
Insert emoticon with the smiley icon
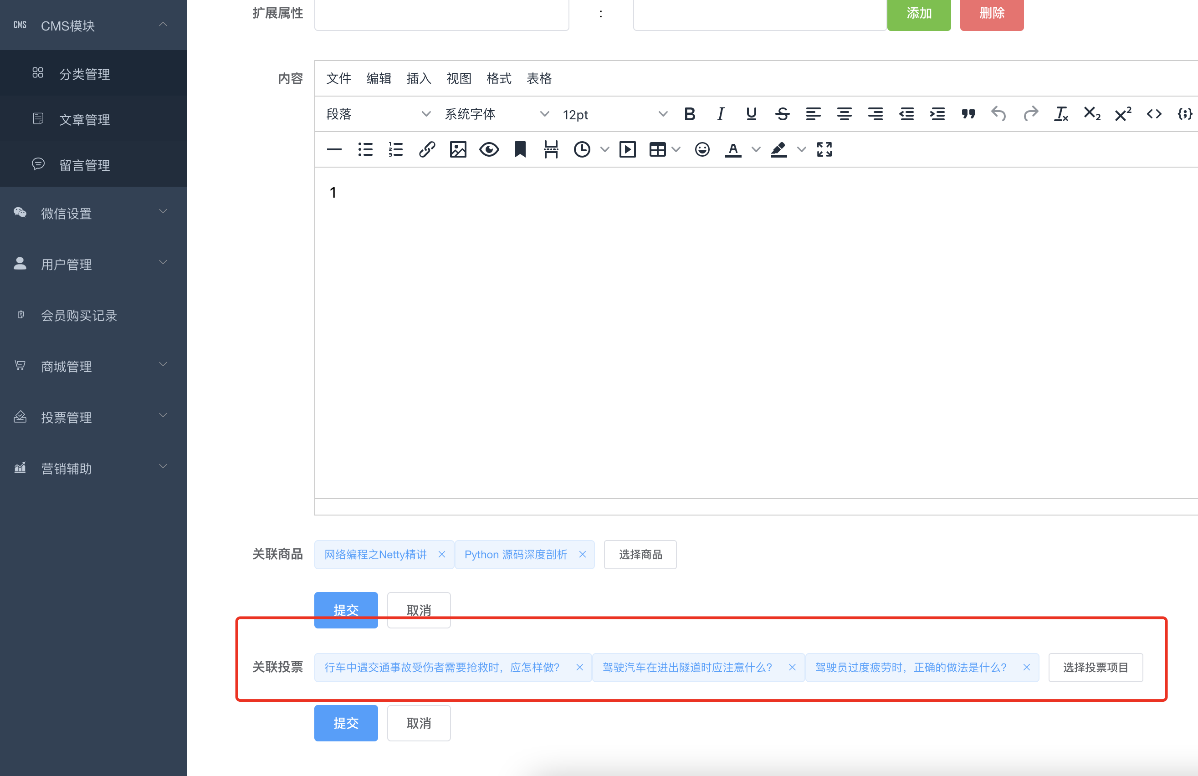pyautogui.click(x=701, y=149)
